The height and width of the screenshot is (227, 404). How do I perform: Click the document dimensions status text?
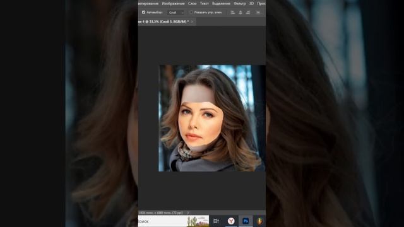[x=161, y=213]
